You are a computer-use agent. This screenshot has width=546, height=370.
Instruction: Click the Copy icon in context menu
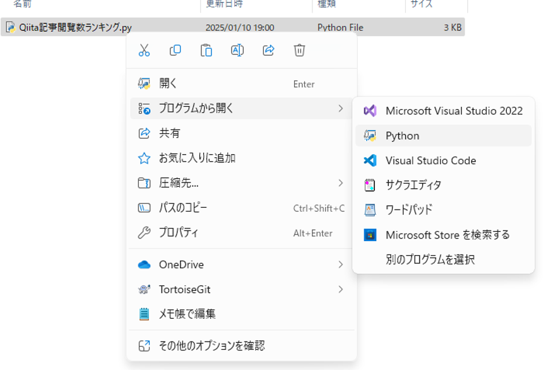(x=175, y=50)
